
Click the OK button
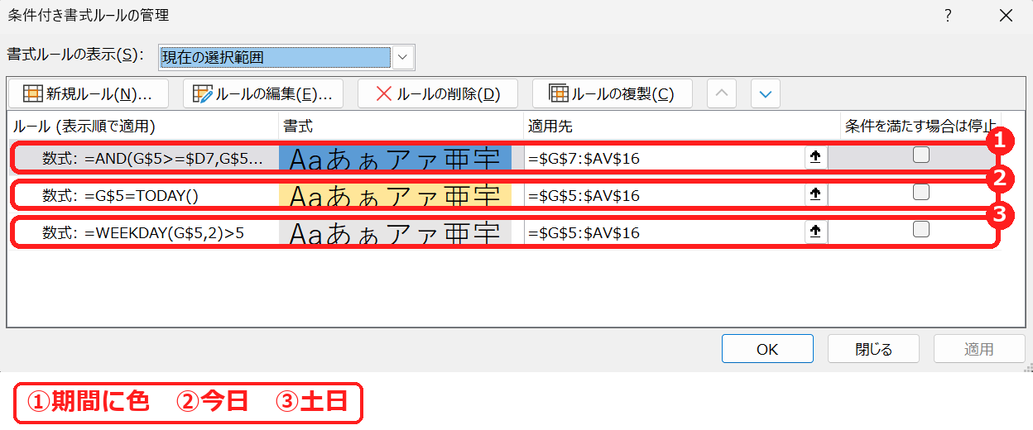coord(767,349)
